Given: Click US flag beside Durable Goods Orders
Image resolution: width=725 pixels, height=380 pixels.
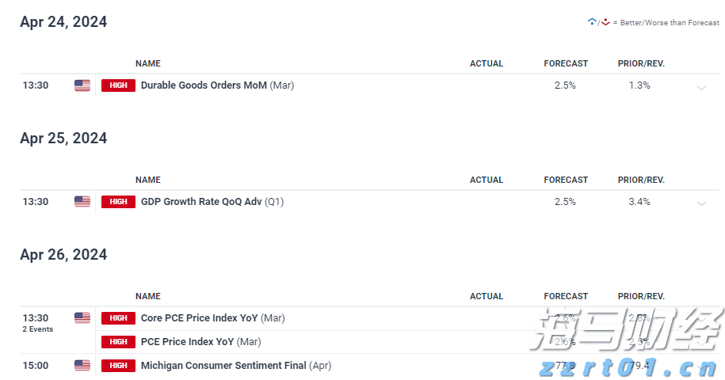Looking at the screenshot, I should [82, 85].
